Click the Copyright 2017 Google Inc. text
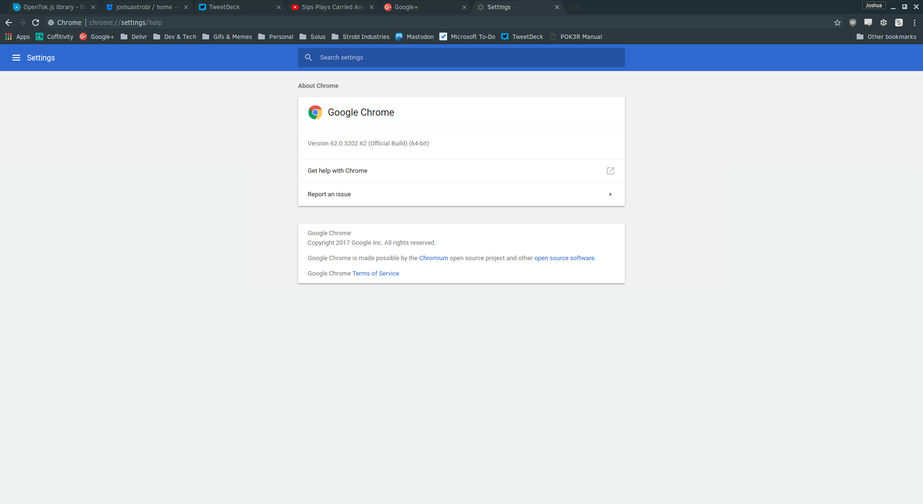This screenshot has width=923, height=504. [372, 243]
